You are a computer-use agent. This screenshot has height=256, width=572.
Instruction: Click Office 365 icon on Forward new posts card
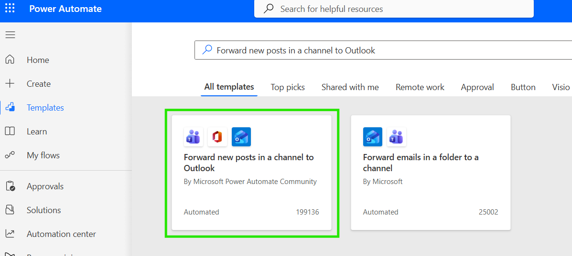pos(217,137)
